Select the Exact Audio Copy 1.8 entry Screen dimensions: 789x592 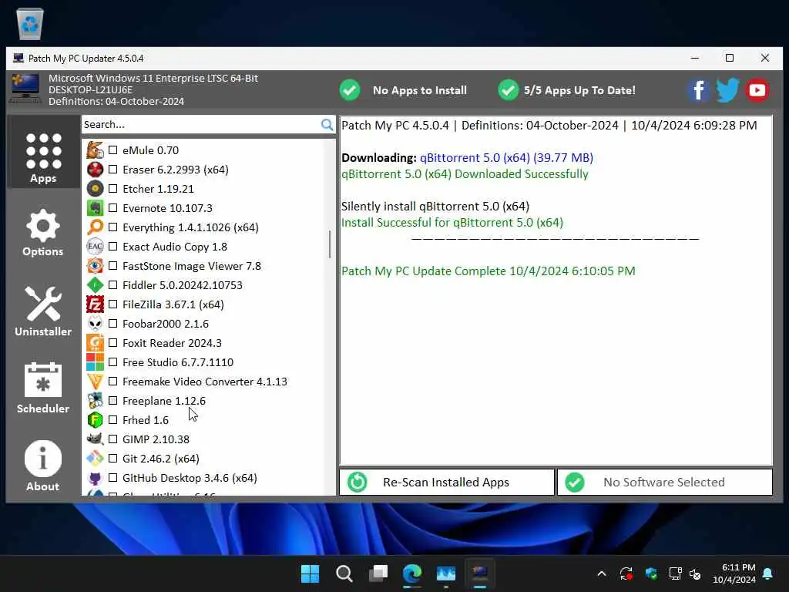coord(175,247)
